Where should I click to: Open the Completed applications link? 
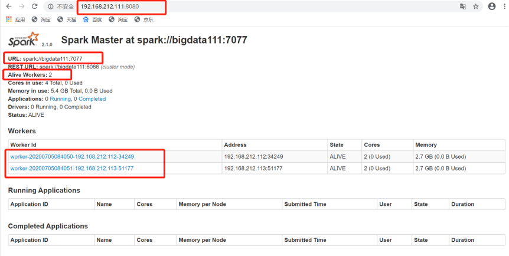tap(92, 99)
